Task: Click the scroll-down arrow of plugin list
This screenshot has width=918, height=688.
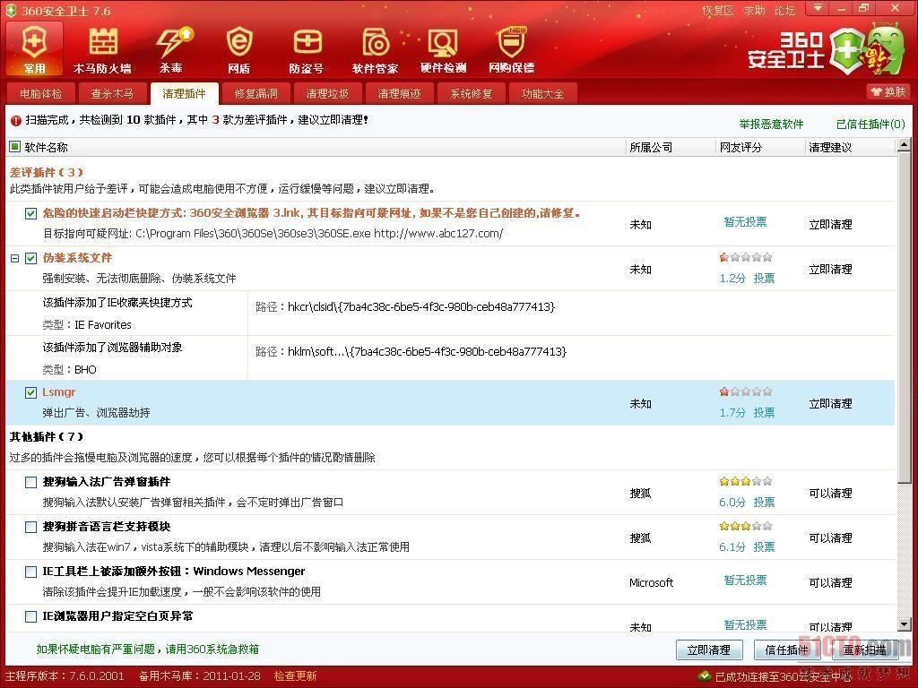Action: tap(904, 624)
